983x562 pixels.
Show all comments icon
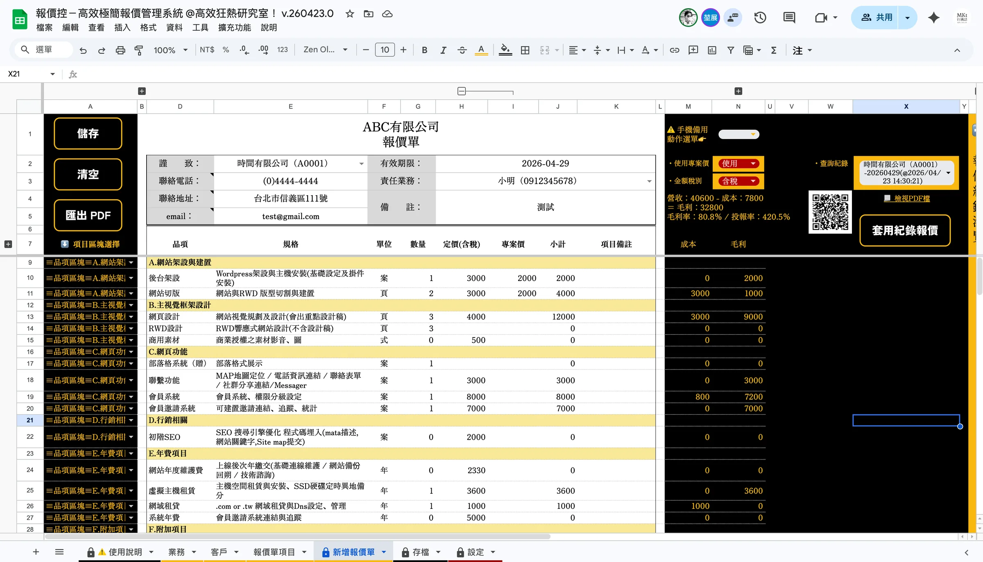pos(789,18)
